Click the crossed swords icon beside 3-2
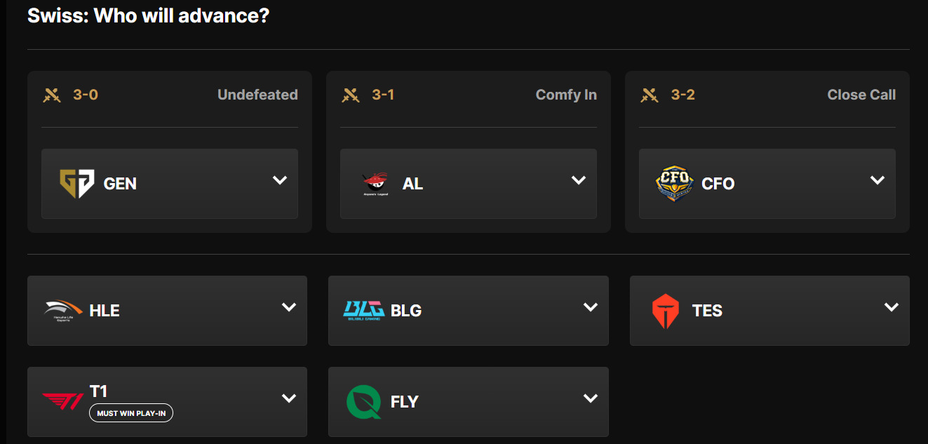Screen dimensions: 928x444 650,94
